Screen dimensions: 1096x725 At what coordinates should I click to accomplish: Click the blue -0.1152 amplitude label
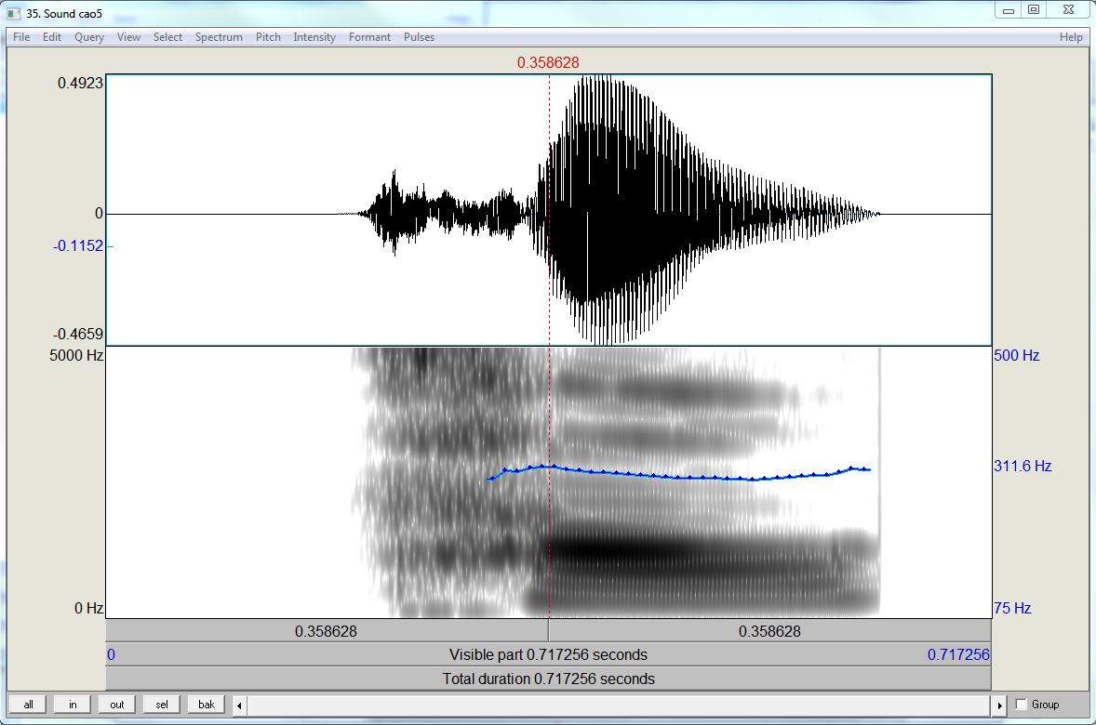(77, 246)
